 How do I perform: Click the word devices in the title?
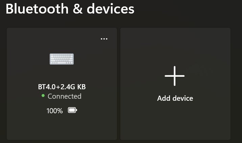pos(111,9)
